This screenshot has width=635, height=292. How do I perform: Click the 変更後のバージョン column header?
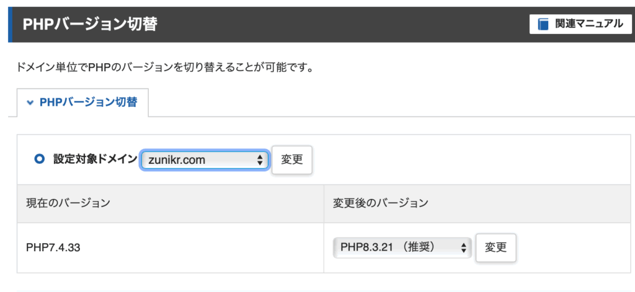tap(381, 204)
